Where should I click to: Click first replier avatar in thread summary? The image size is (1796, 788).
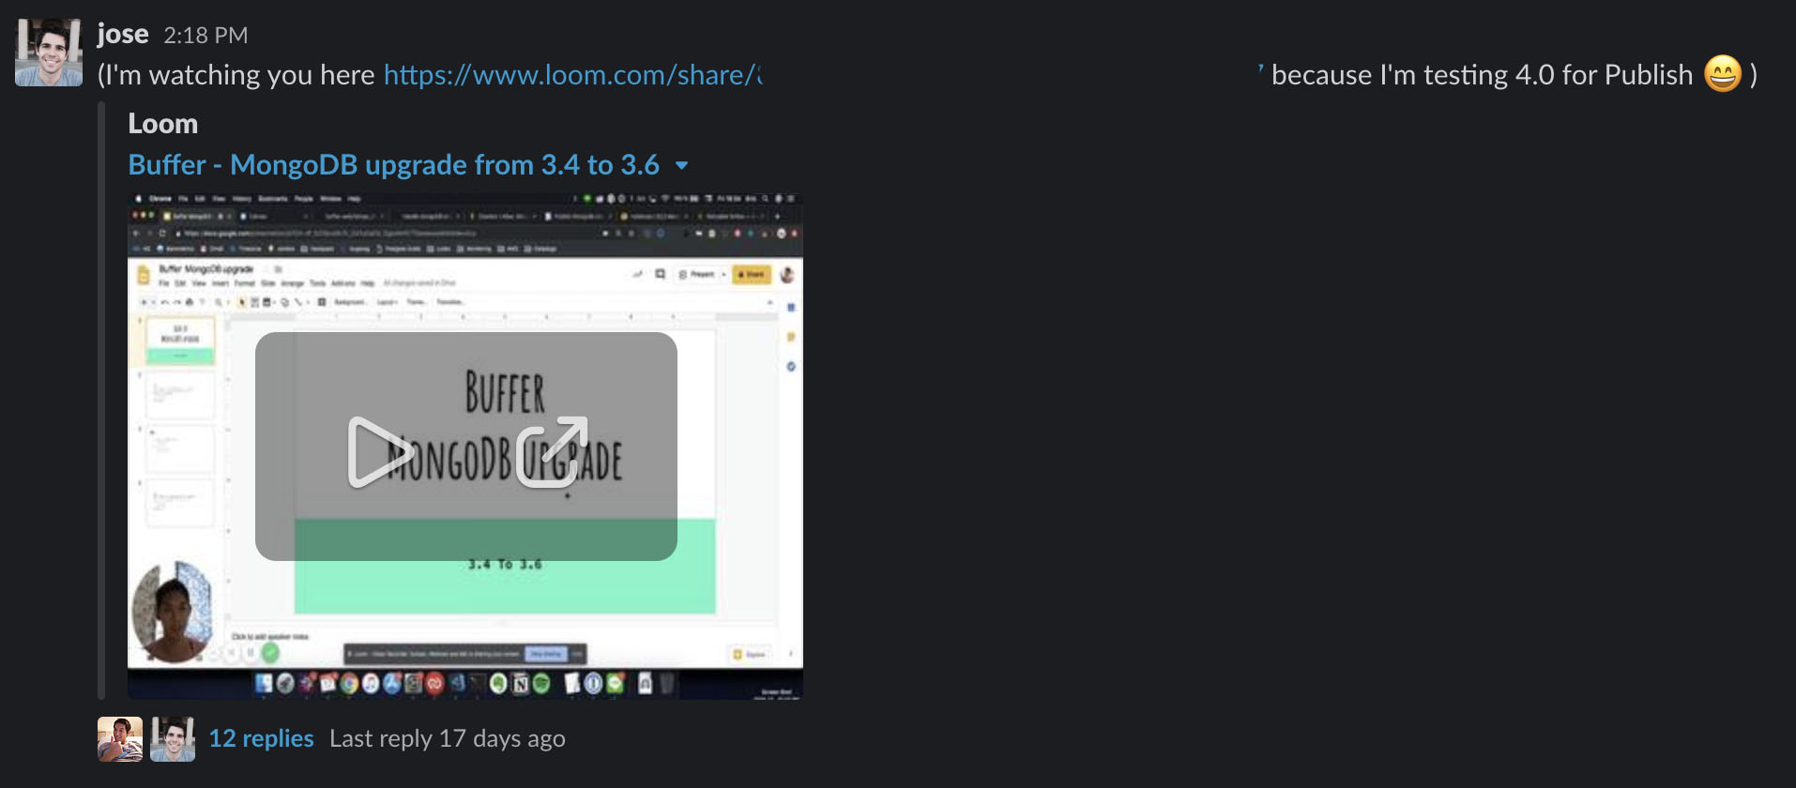(x=120, y=739)
